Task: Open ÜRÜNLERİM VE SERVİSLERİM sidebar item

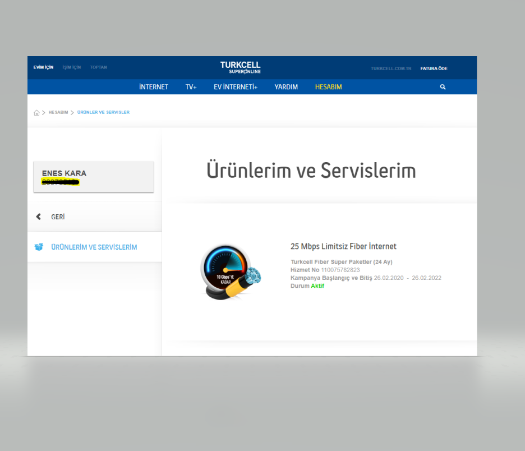Action: pyautogui.click(x=94, y=247)
